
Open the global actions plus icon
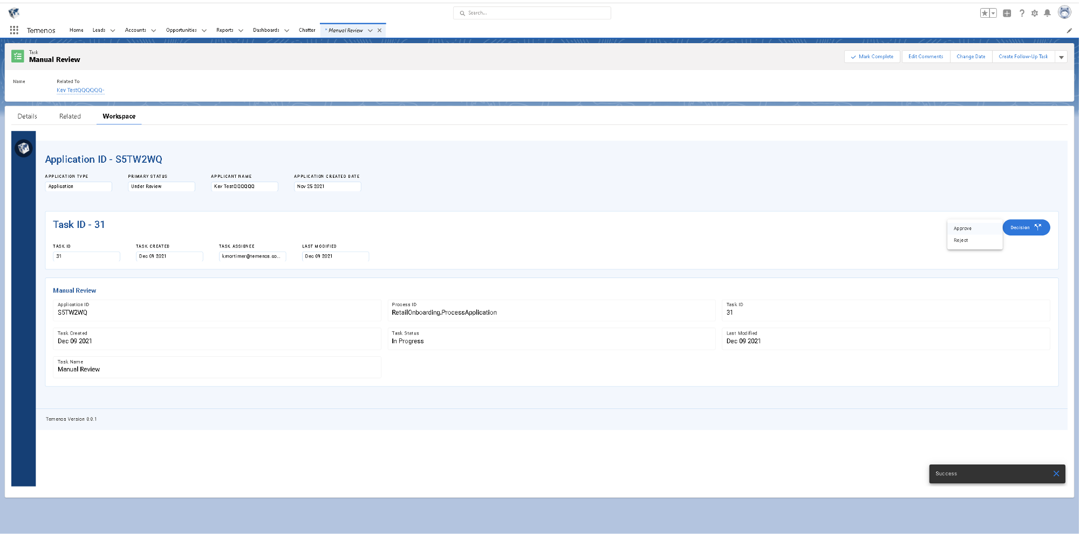1007,13
